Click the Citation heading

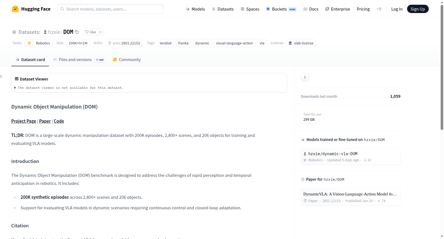click(x=20, y=226)
